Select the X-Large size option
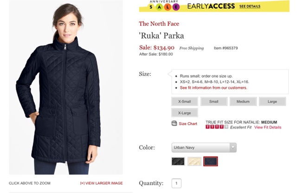The width and height of the screenshot is (297, 193). (185, 113)
